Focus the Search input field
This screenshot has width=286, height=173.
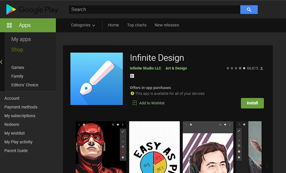[x=154, y=10]
